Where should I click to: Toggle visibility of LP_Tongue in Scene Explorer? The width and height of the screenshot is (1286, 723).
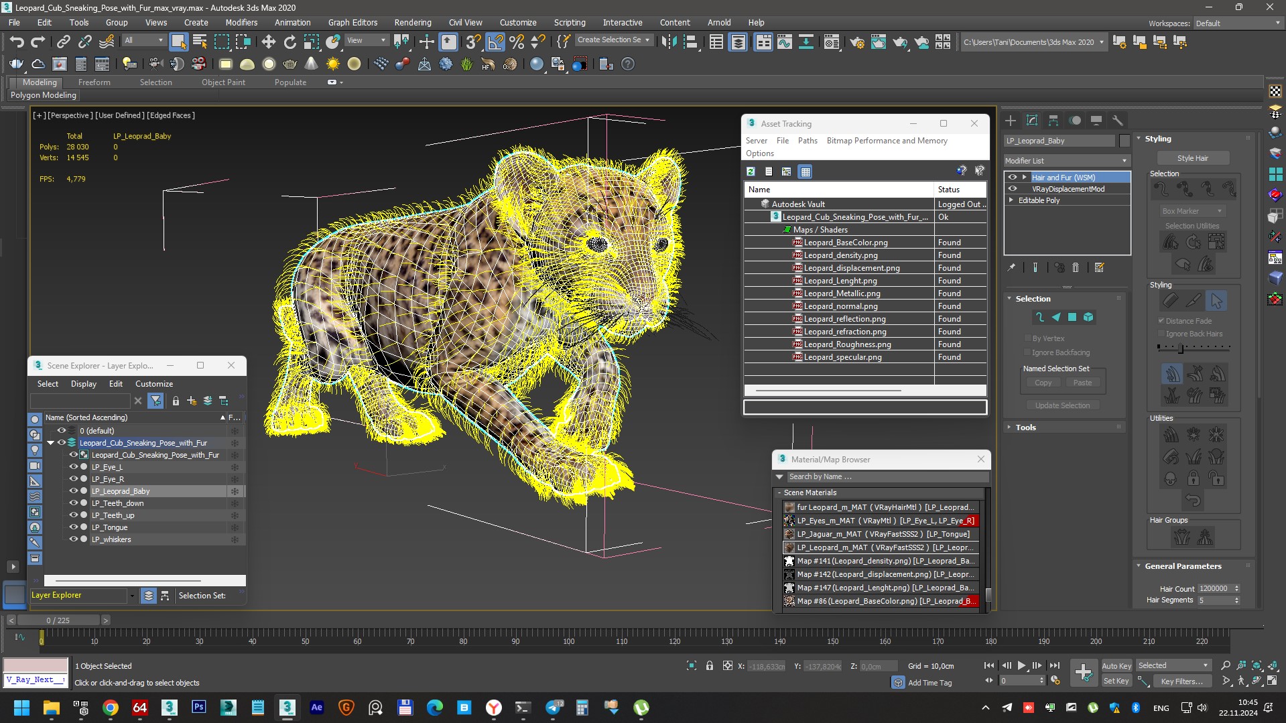[x=74, y=527]
